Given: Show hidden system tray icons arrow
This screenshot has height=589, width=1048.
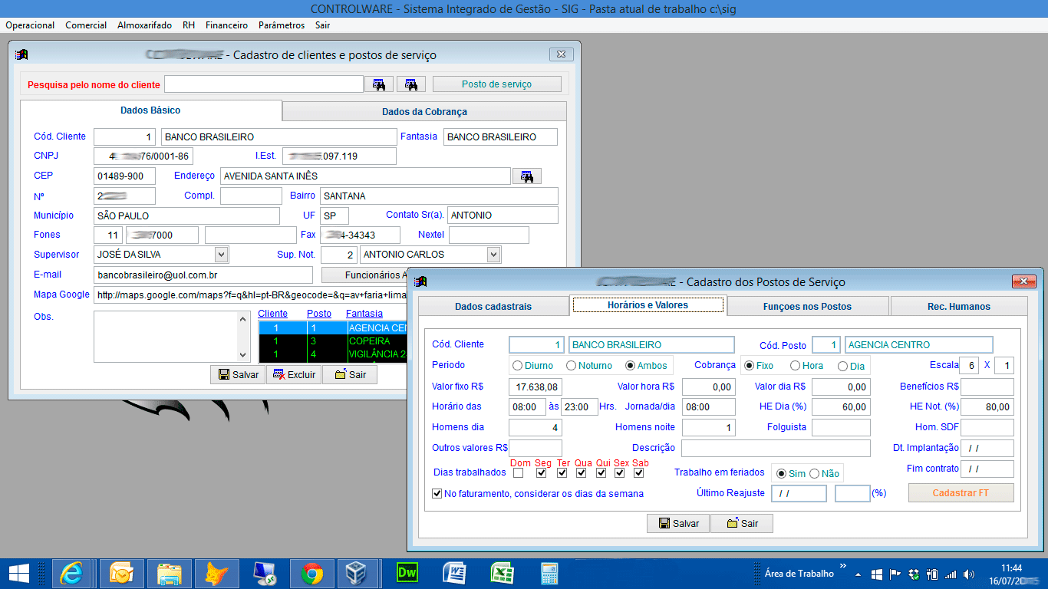Looking at the screenshot, I should pyautogui.click(x=859, y=574).
